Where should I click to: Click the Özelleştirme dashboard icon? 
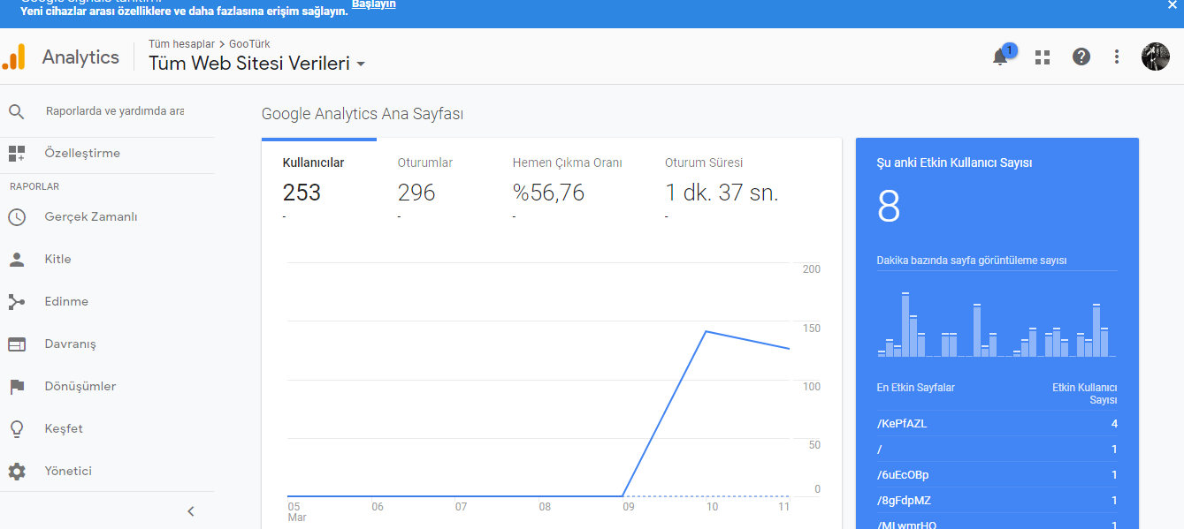pyautogui.click(x=17, y=154)
